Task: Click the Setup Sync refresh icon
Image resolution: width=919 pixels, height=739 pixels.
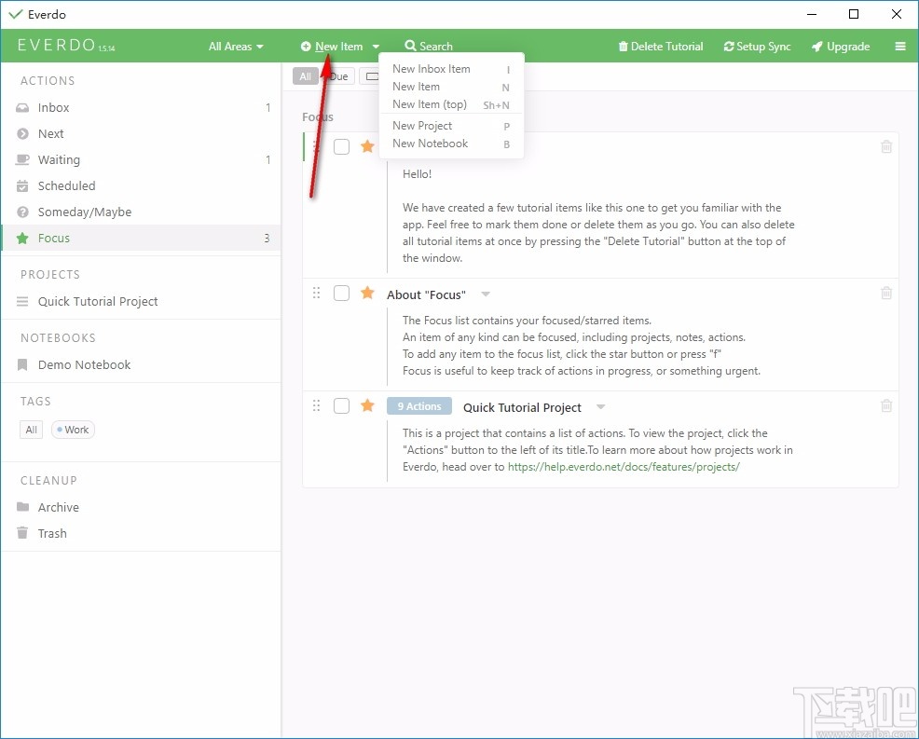Action: tap(729, 47)
